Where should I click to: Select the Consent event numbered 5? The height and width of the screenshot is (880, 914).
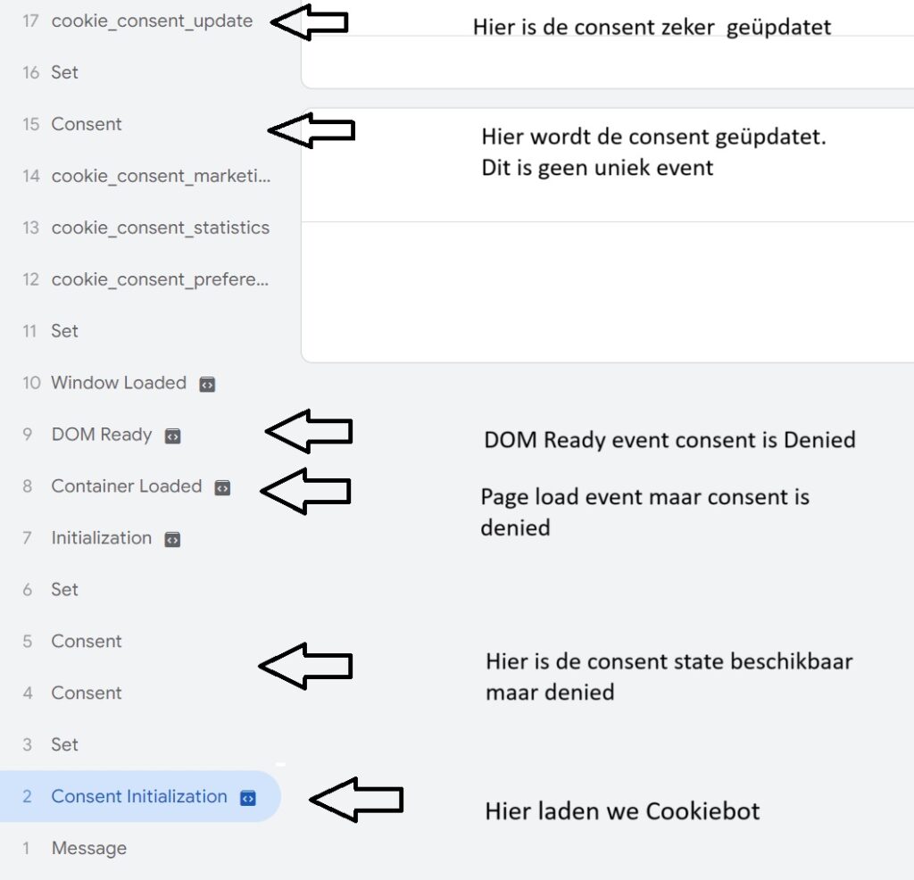click(87, 642)
